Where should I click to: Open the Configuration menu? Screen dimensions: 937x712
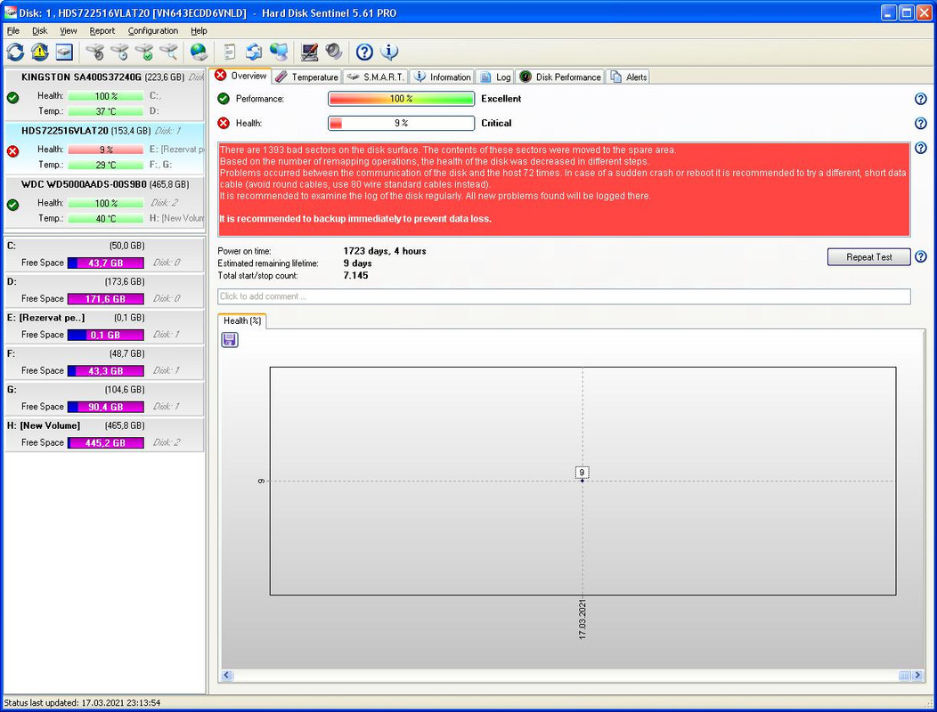click(x=153, y=30)
